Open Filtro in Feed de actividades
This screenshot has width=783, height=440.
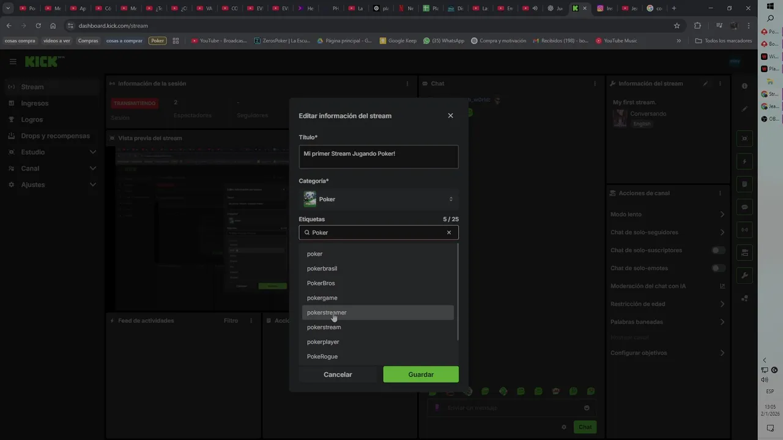tap(231, 321)
